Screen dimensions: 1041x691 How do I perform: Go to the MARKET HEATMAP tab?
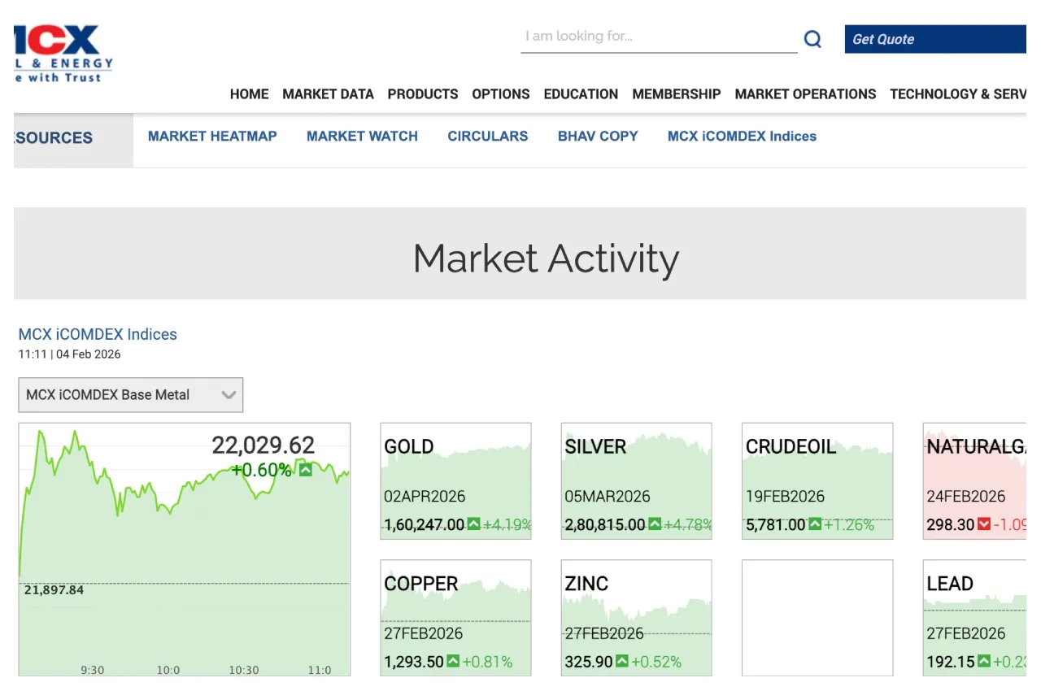click(x=212, y=137)
